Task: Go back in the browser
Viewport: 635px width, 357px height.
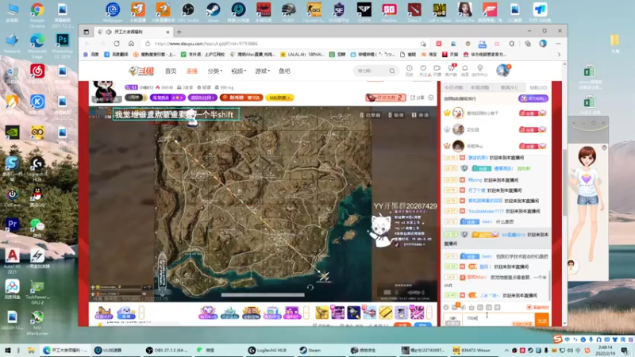Action: tap(88, 44)
